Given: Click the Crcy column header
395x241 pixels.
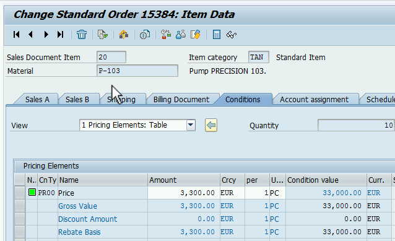Looking at the screenshot, I should (x=232, y=180).
